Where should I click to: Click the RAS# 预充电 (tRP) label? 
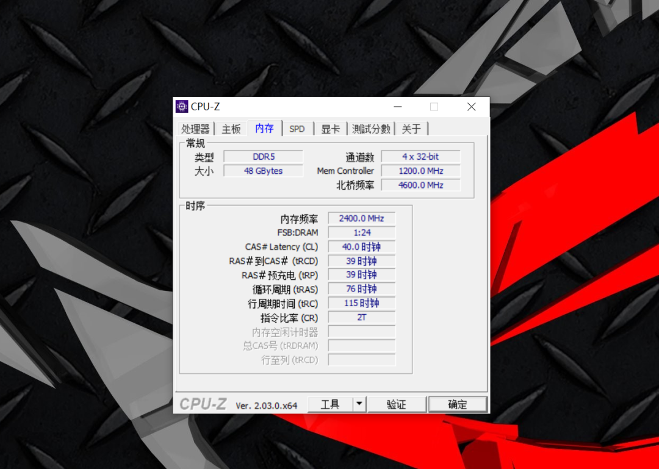click(280, 275)
